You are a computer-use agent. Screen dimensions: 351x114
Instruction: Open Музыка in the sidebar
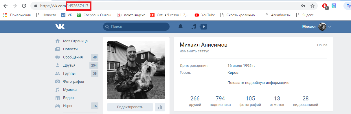coord(70,89)
